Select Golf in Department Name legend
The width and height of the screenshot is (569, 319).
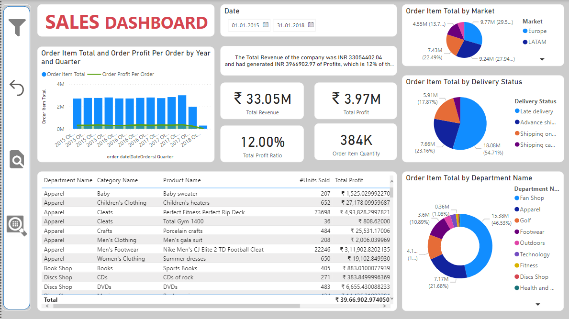pos(525,220)
